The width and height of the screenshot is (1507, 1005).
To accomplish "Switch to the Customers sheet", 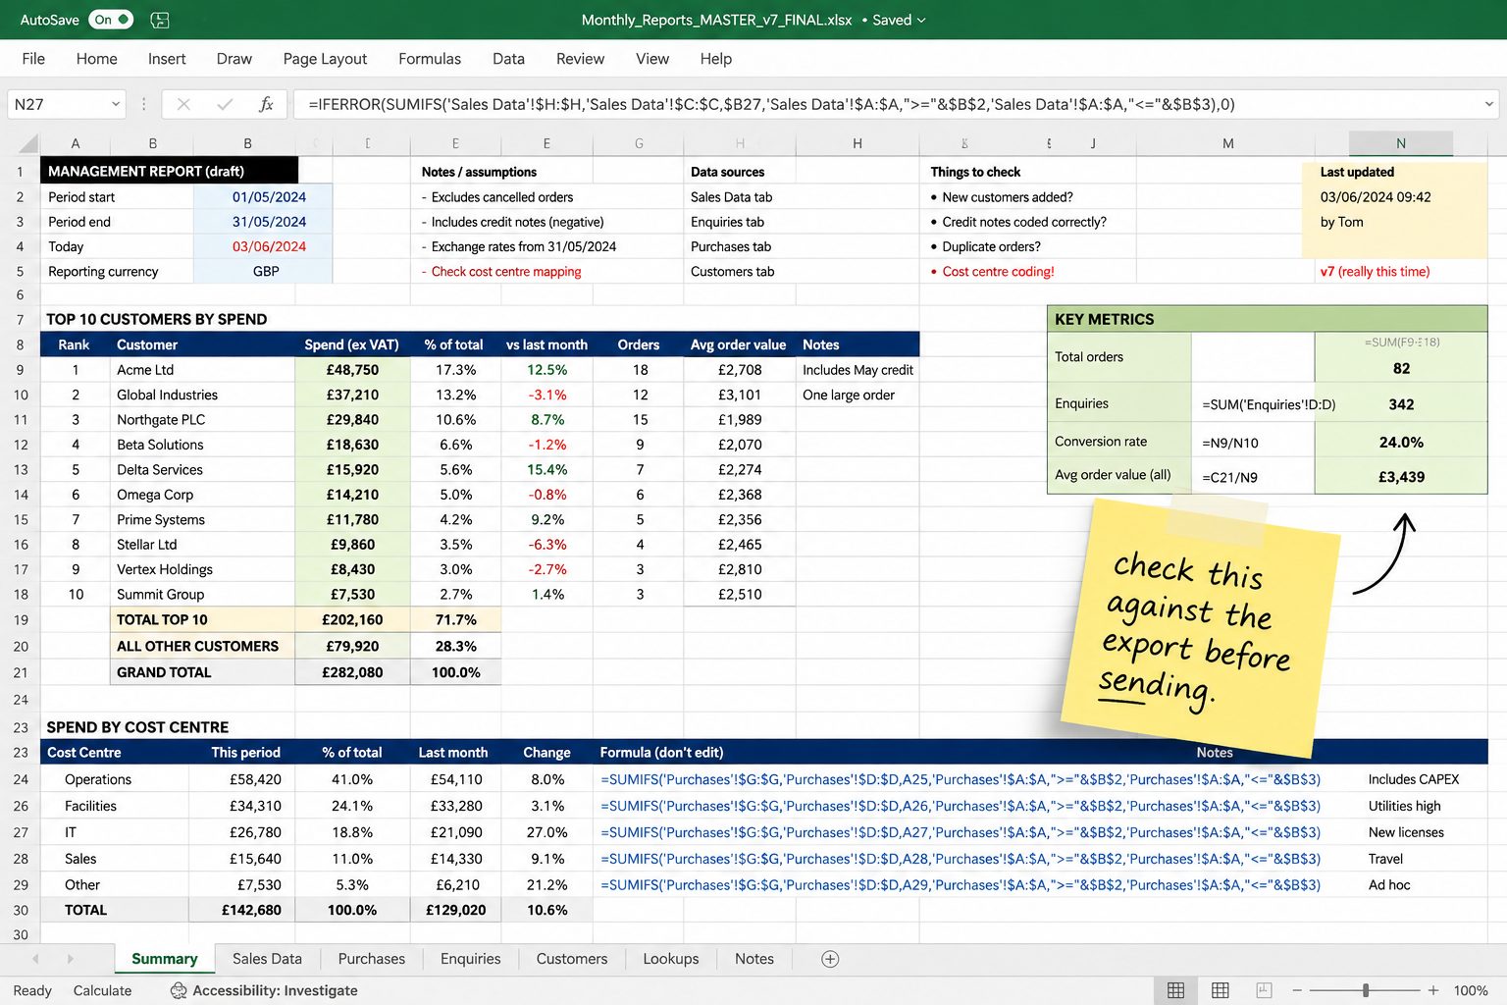I will coord(572,959).
